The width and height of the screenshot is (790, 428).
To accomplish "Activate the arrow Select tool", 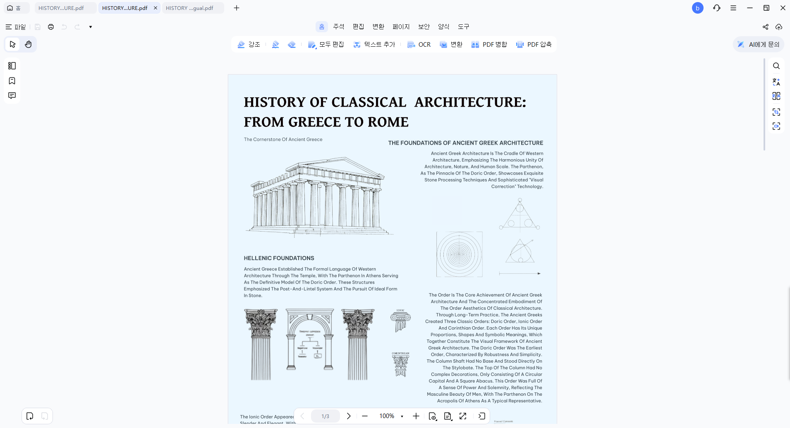I will (x=12, y=44).
